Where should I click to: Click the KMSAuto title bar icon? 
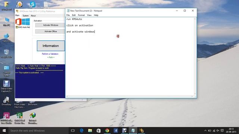(17, 11)
